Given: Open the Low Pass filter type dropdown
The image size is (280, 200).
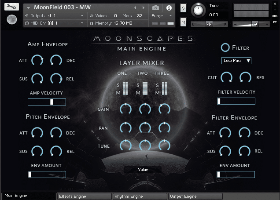Looking at the screenshot, I should (236, 60).
